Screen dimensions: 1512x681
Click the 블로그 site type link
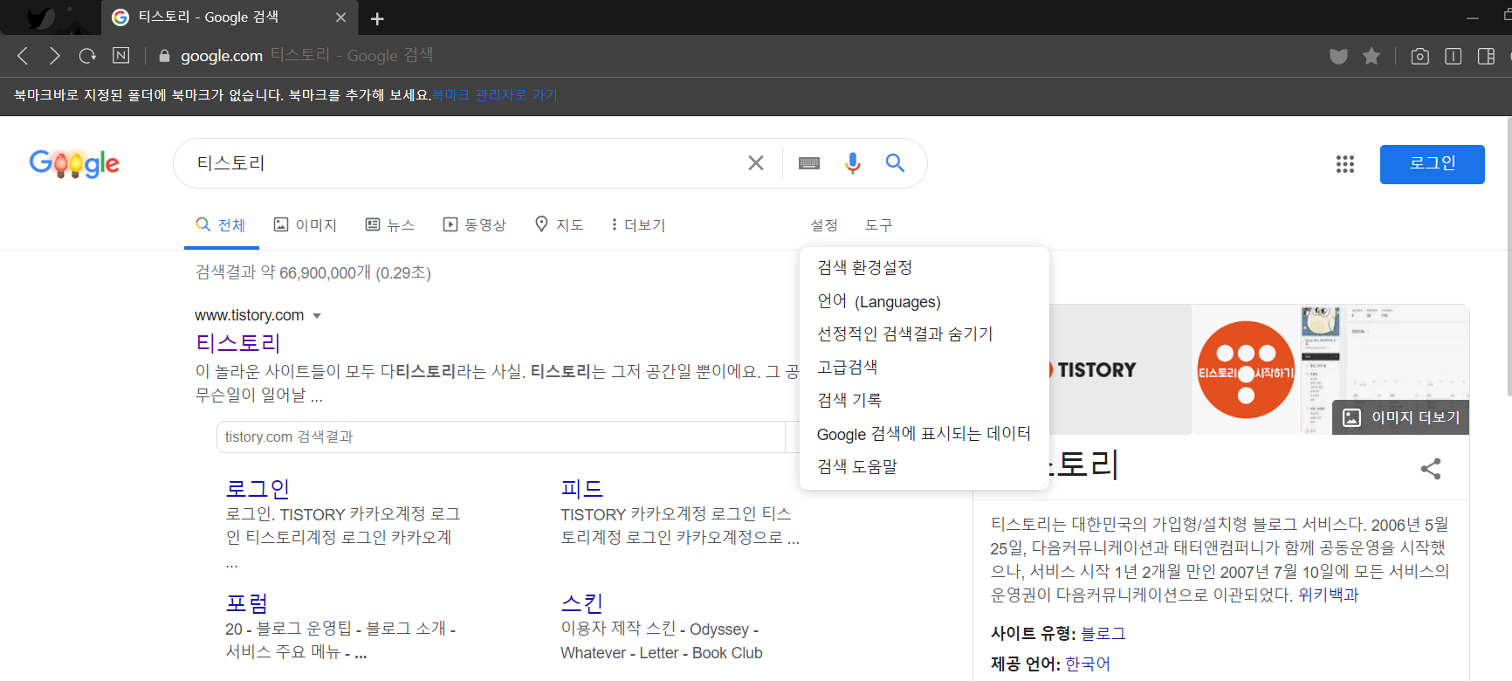(1103, 633)
